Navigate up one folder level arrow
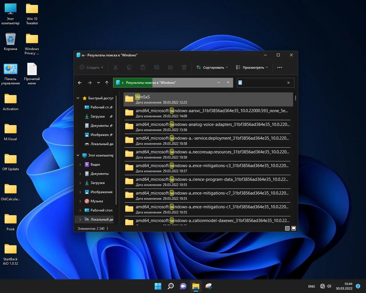The width and height of the screenshot is (366, 293). [107, 83]
